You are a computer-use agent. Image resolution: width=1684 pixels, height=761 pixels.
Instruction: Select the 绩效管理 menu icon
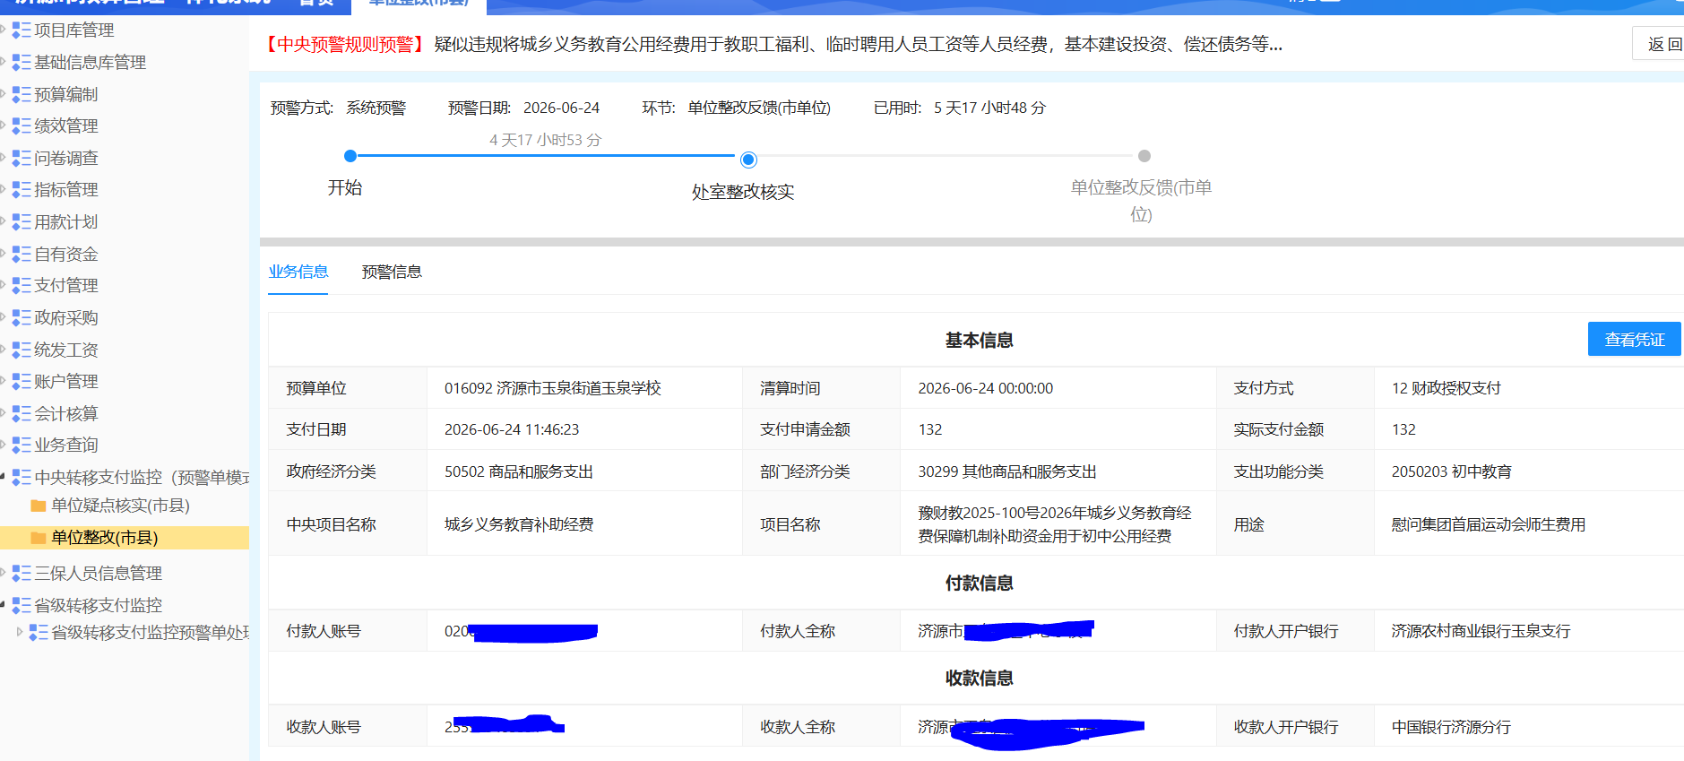point(22,126)
